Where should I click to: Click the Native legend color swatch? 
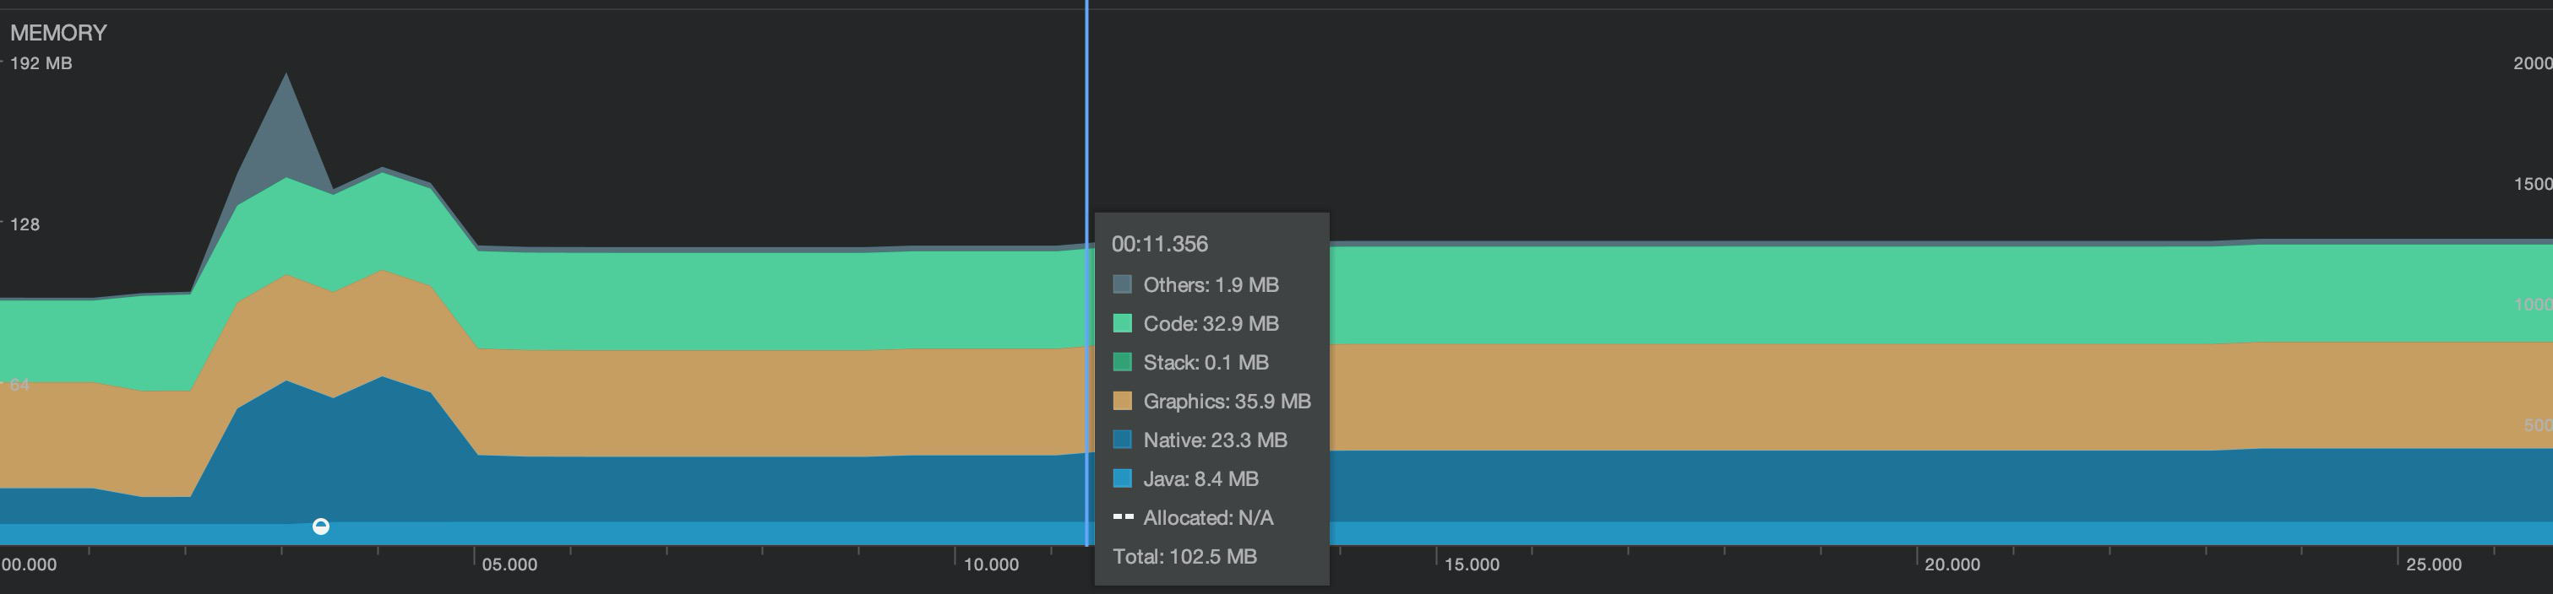1122,440
